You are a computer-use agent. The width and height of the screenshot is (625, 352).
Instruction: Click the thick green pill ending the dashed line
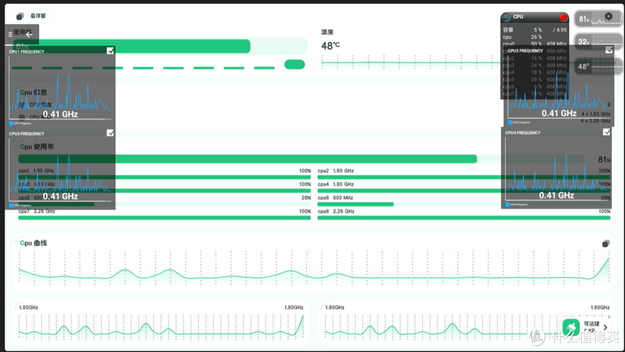click(x=295, y=65)
